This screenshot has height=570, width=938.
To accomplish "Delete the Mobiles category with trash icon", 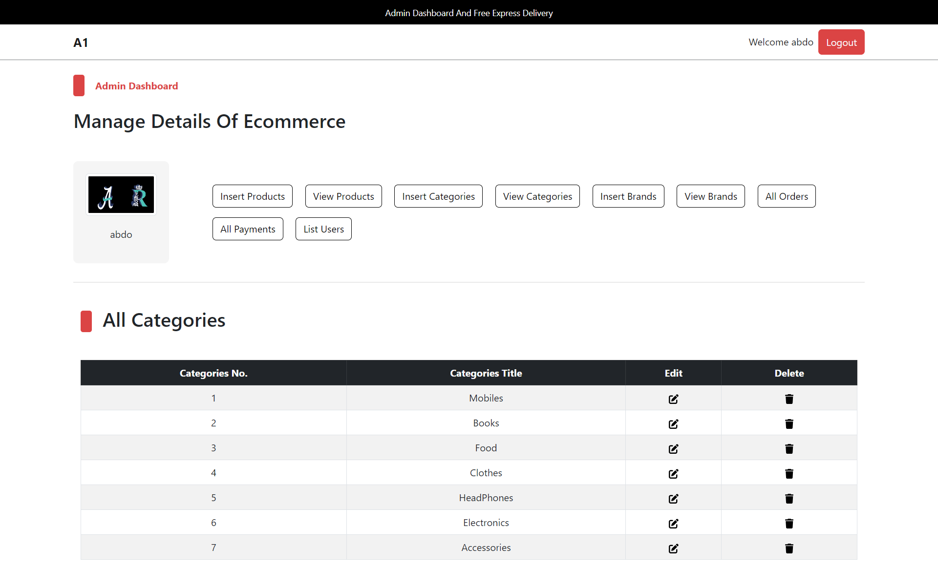I will point(789,399).
